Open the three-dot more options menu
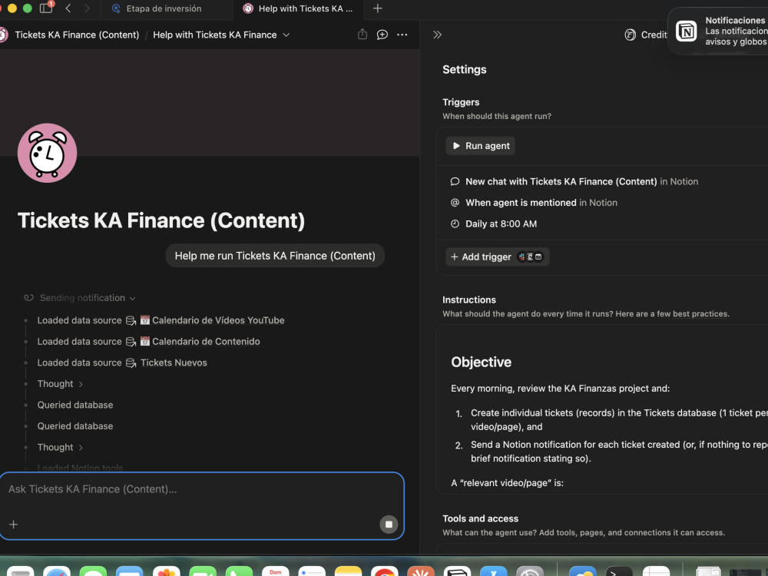768x576 pixels. (402, 35)
